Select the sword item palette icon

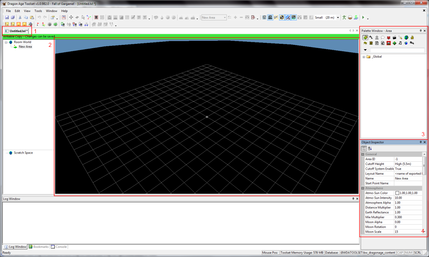400,37
